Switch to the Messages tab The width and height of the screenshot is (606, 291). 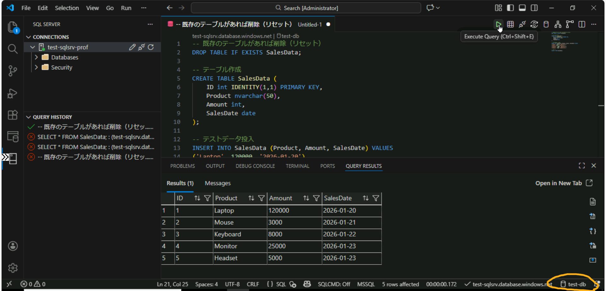click(217, 183)
